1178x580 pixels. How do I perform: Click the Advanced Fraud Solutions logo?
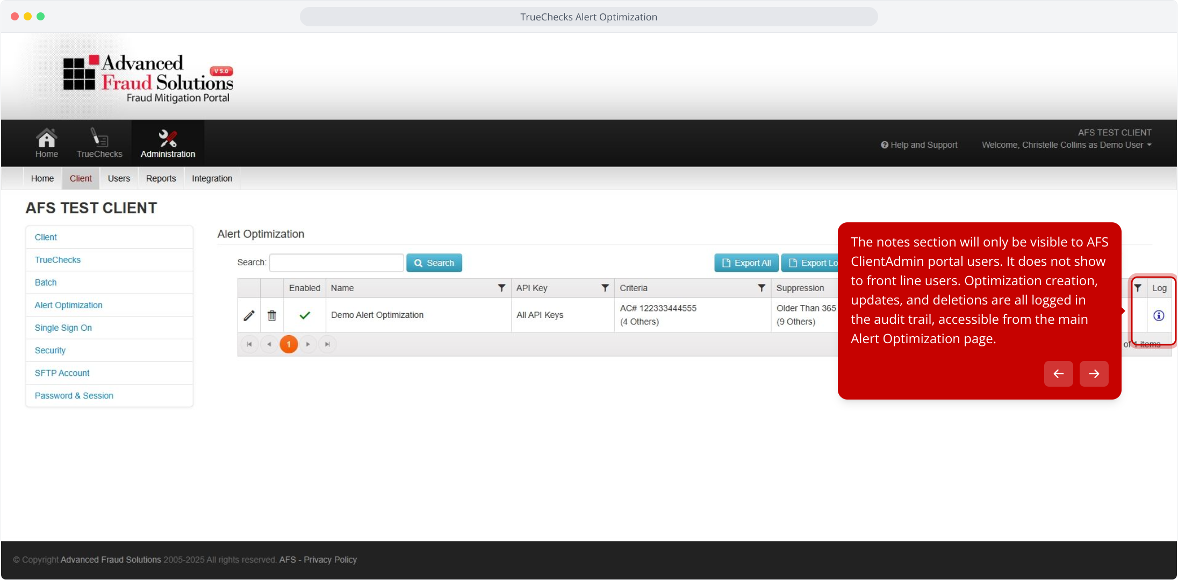148,78
